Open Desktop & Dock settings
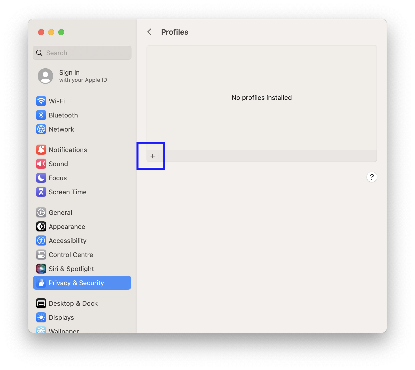Viewport: 415px width, 370px height. [73, 303]
